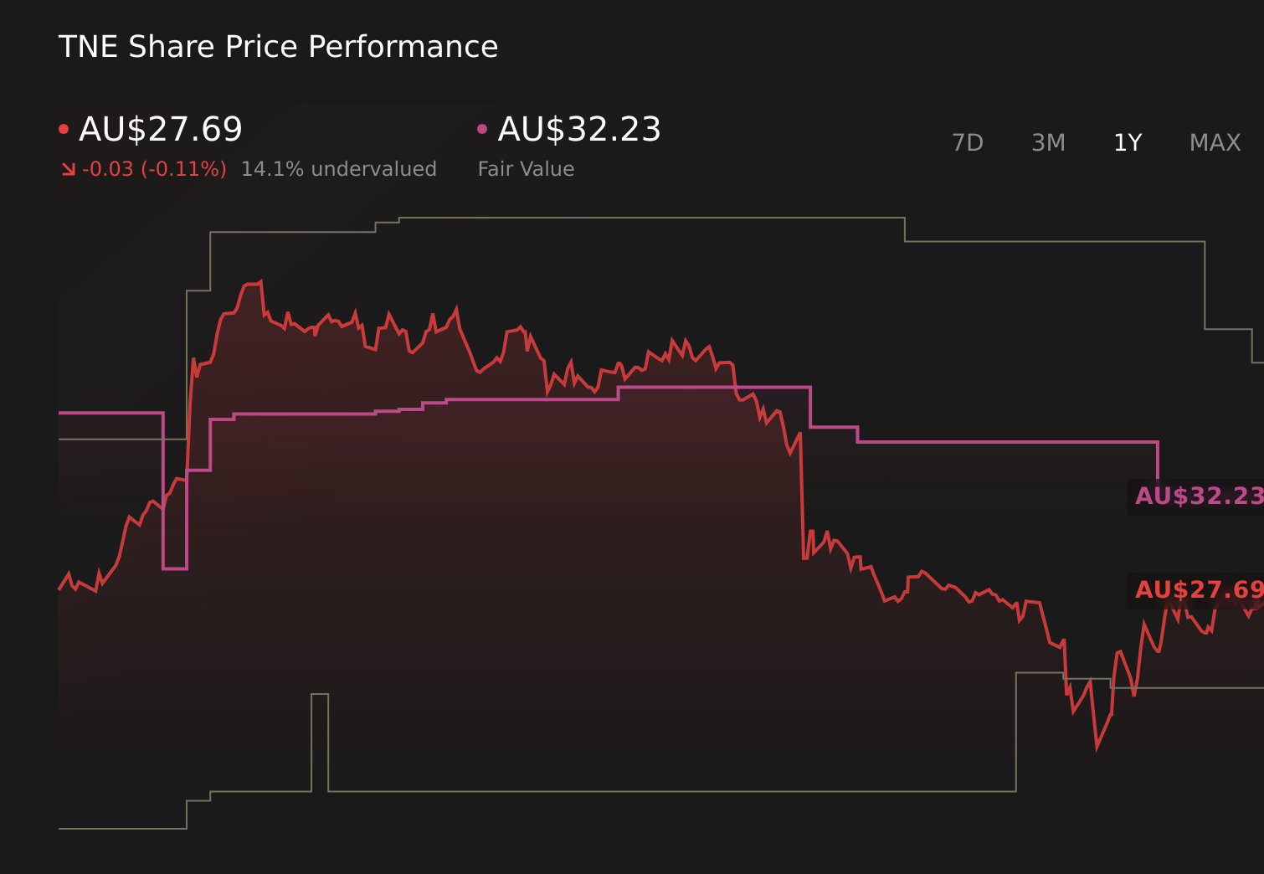The height and width of the screenshot is (874, 1264).
Task: Expand the MAX historical range
Action: pyautogui.click(x=1214, y=142)
